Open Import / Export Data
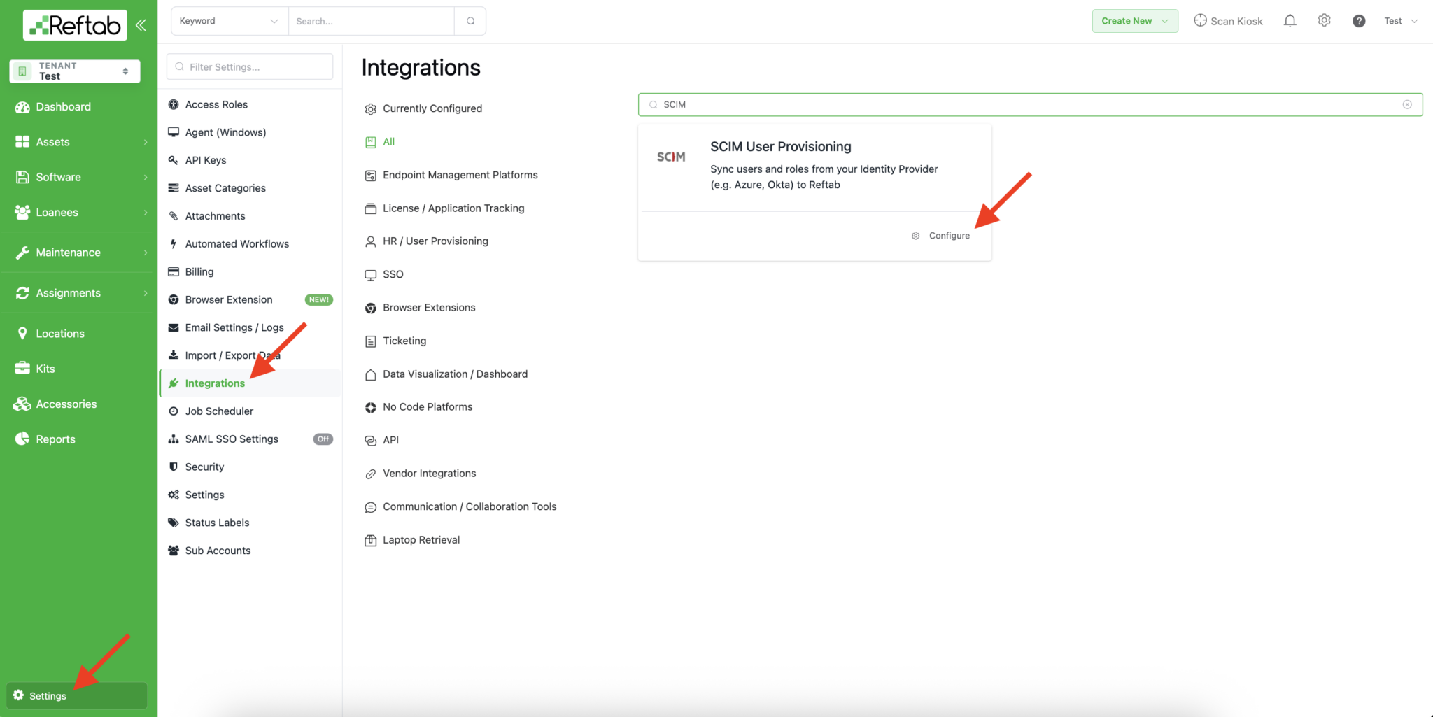This screenshot has width=1433, height=717. pyautogui.click(x=250, y=355)
